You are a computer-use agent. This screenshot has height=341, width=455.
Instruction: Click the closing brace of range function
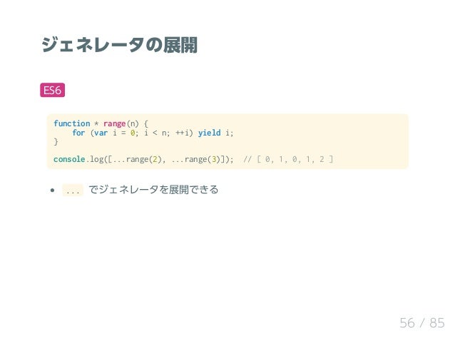pos(56,142)
